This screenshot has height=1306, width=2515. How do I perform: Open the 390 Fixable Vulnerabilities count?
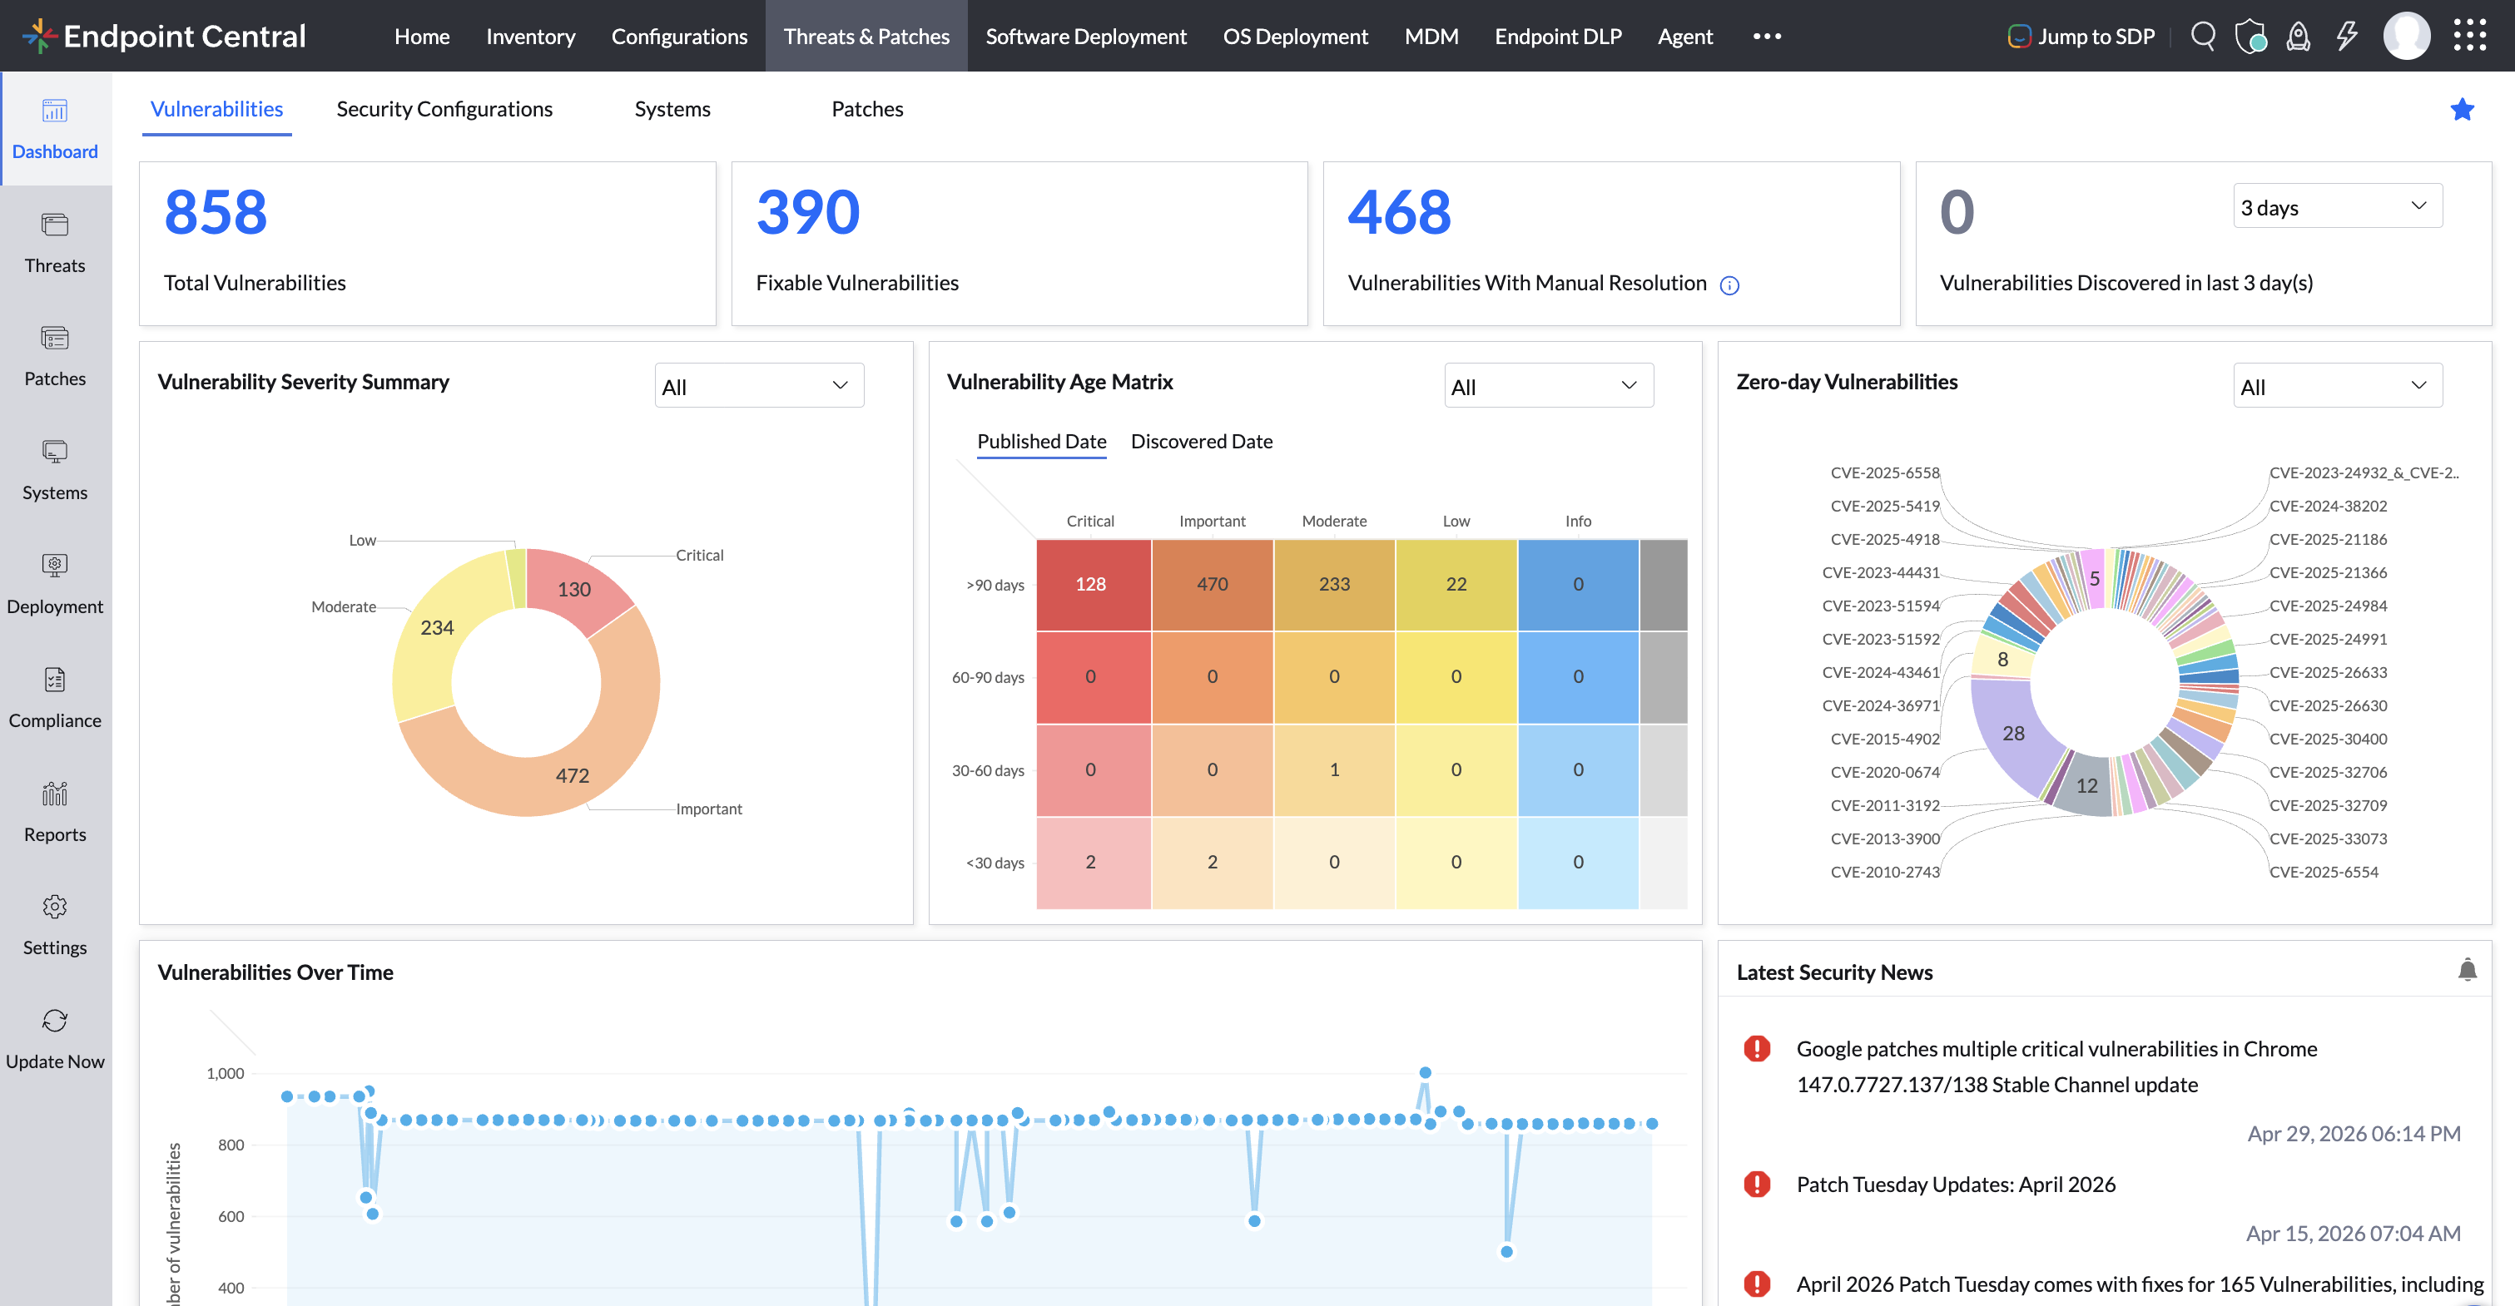coord(807,212)
